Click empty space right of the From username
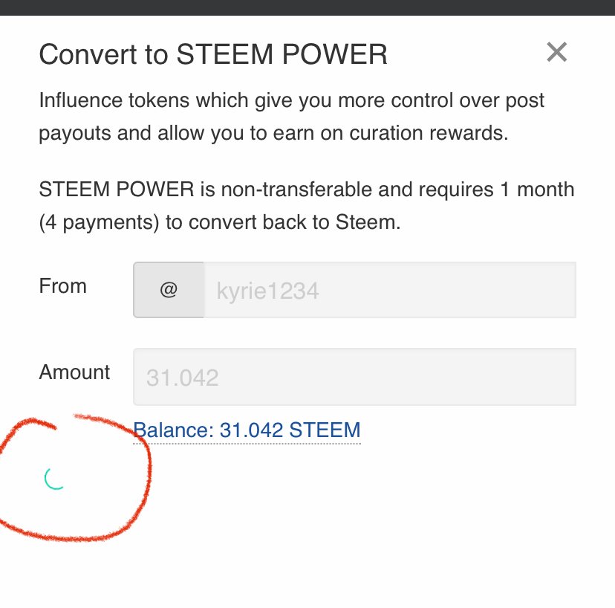This screenshot has height=608, width=615. click(x=447, y=290)
